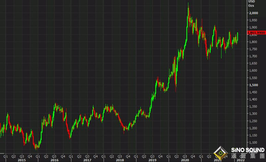
Task: Select the 2018 year label on timeline
Action: [x=120, y=160]
